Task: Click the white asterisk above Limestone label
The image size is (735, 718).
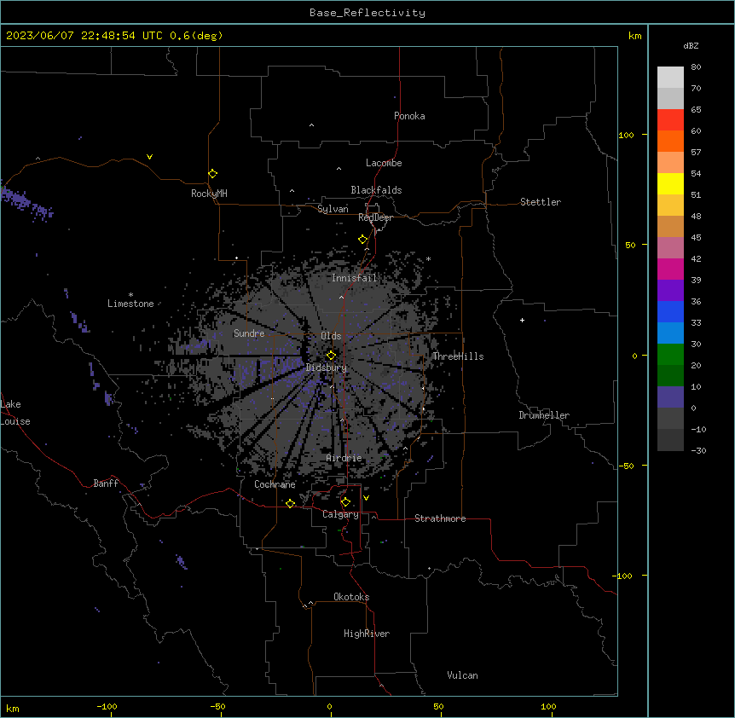Action: pos(130,295)
